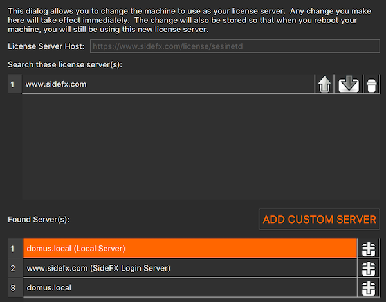This screenshot has width=386, height=302.
Task: Click the License Server Host label
Action: pos(46,46)
